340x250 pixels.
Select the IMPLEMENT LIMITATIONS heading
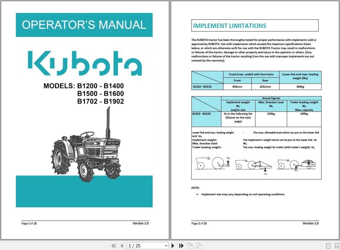pyautogui.click(x=229, y=26)
